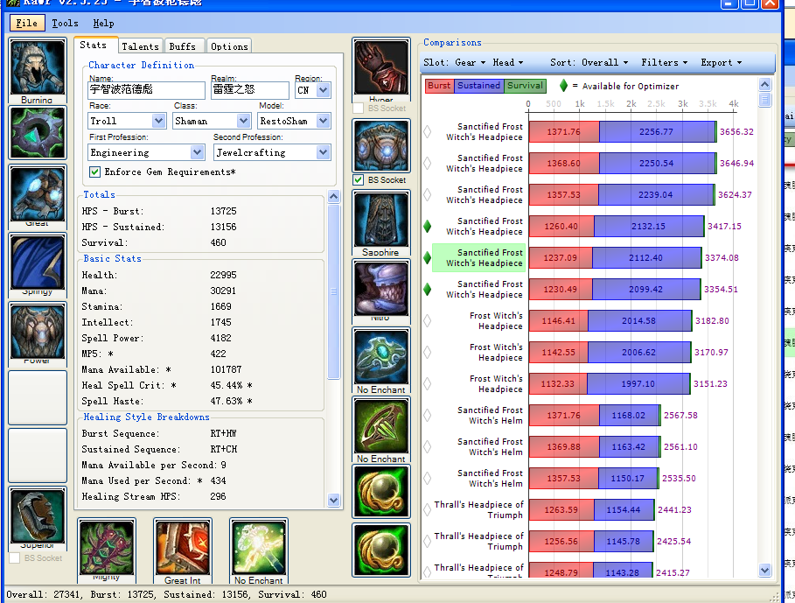This screenshot has width=795, height=603.
Task: Click the Burst legend swatch
Action: click(439, 86)
